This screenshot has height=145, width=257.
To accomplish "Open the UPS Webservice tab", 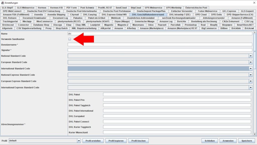I will coord(153,8).
